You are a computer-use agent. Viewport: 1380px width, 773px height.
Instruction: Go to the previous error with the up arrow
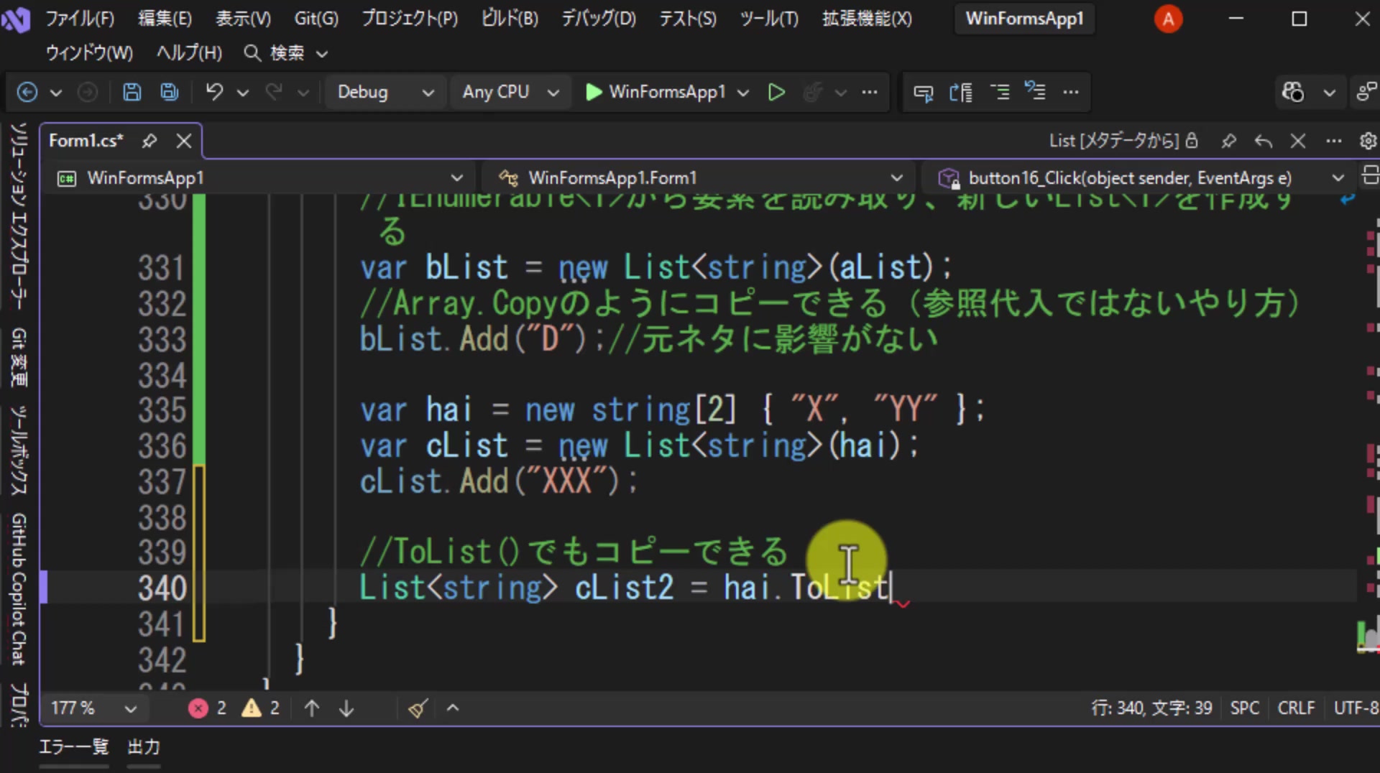pos(312,708)
